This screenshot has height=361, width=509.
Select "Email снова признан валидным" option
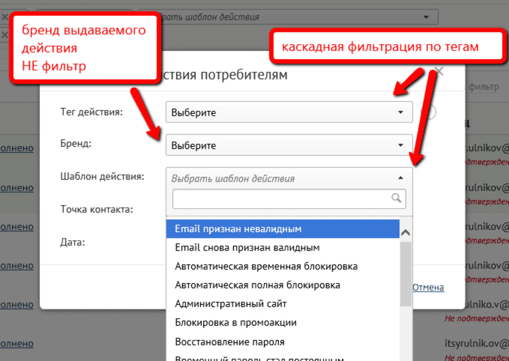click(247, 248)
